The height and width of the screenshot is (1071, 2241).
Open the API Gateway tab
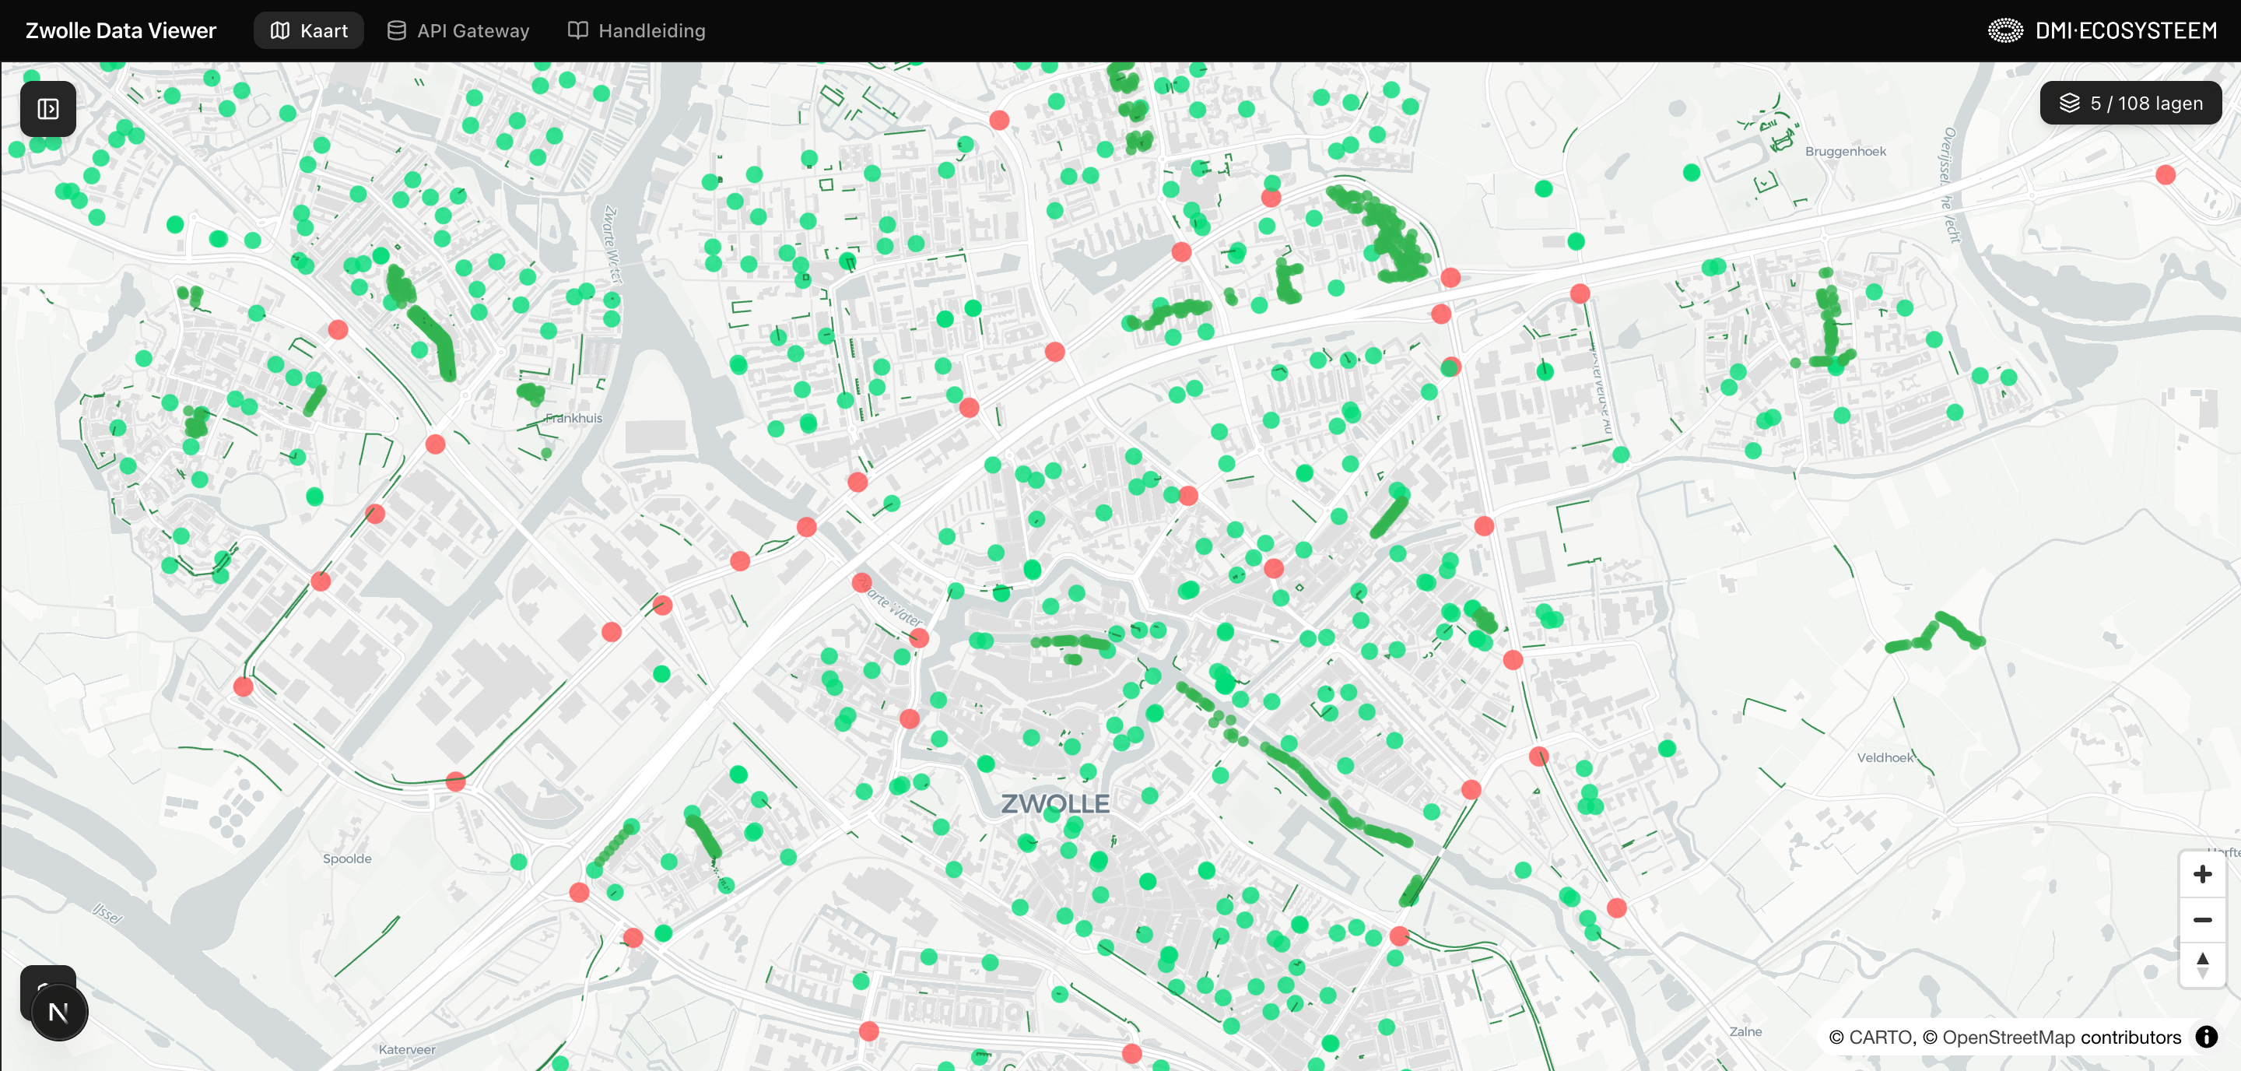458,30
